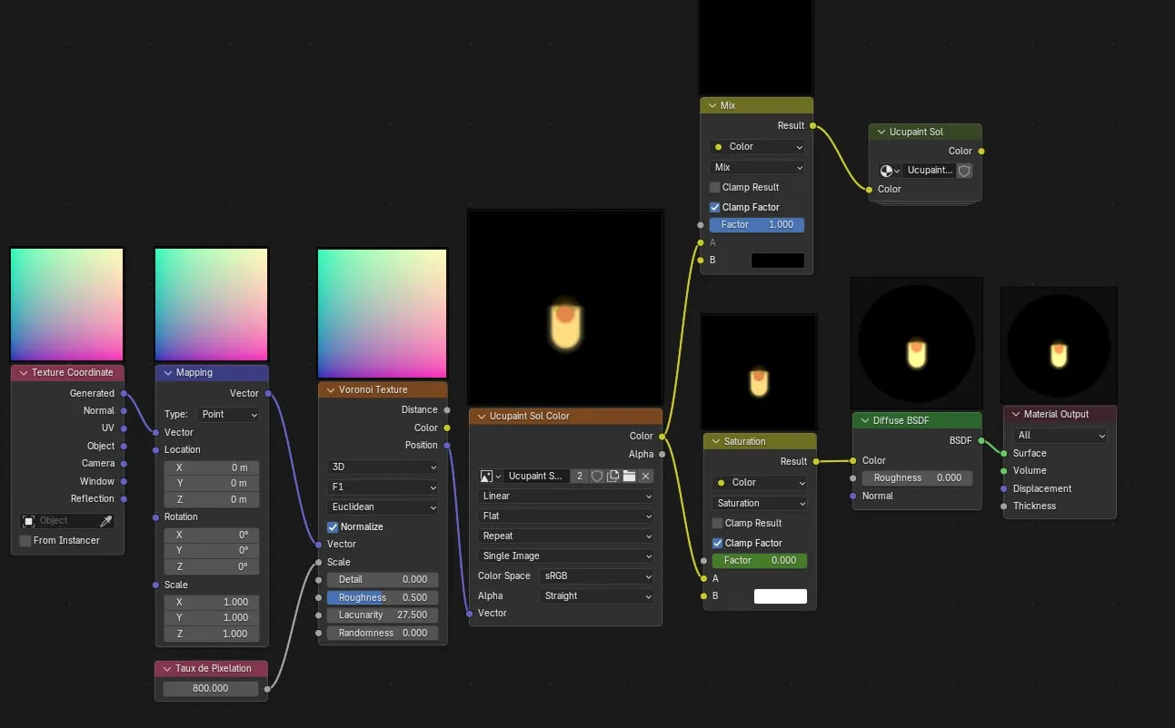This screenshot has height=728, width=1175.
Task: Unlink image with the X icon
Action: 645,476
